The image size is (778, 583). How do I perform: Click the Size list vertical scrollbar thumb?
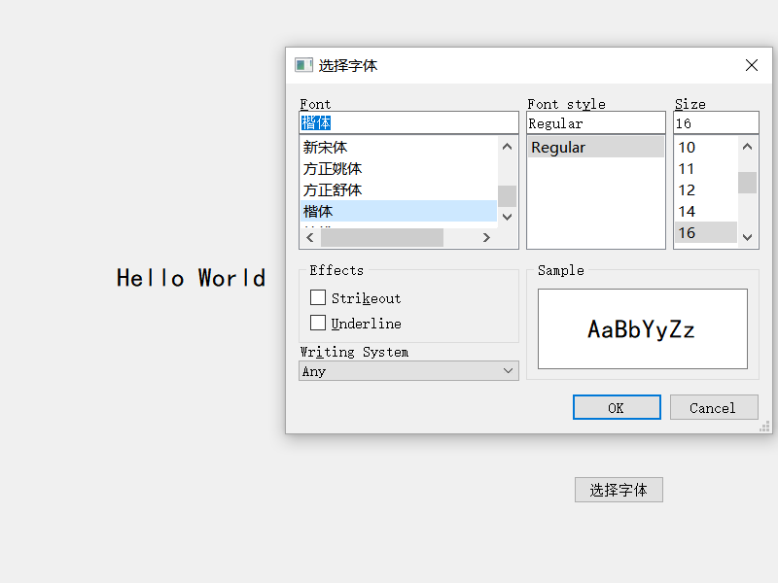coord(747,183)
